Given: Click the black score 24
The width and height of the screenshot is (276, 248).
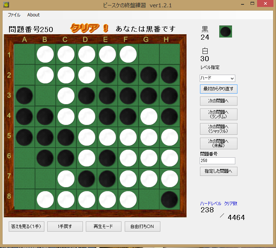Looking at the screenshot, I should (205, 37).
